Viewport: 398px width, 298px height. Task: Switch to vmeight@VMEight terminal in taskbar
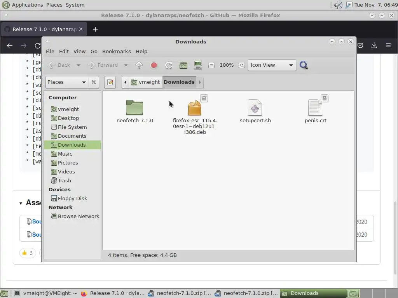(x=45, y=293)
